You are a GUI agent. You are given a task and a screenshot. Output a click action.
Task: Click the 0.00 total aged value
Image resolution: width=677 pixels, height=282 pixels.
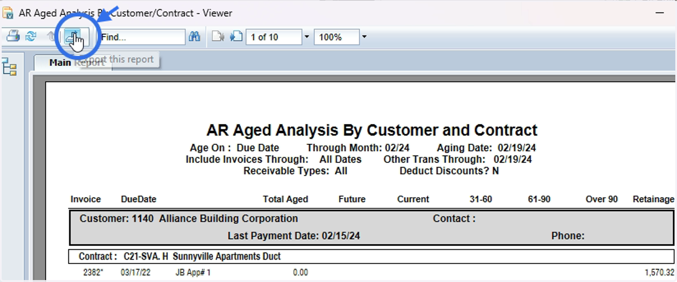[300, 273]
